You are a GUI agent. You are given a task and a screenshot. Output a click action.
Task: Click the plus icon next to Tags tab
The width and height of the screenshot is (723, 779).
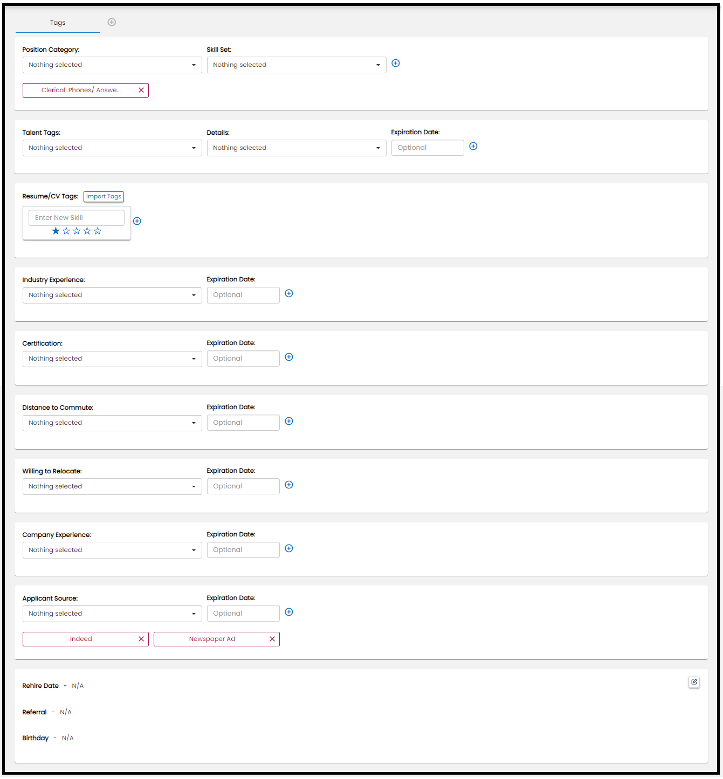[x=112, y=22]
